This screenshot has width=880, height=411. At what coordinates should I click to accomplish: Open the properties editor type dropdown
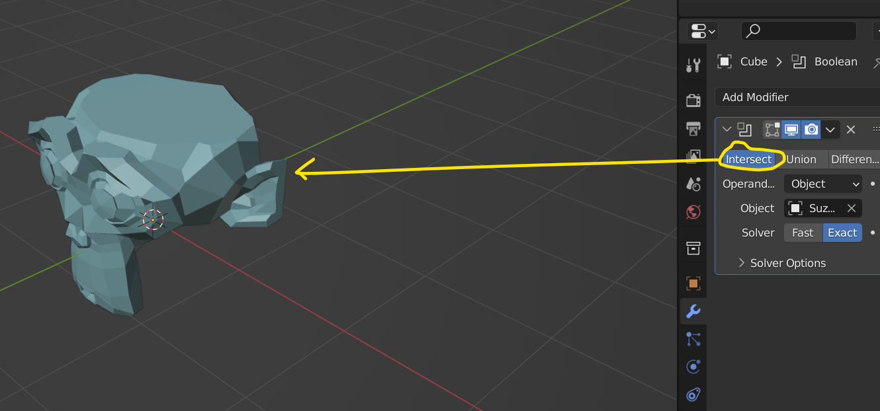[702, 30]
